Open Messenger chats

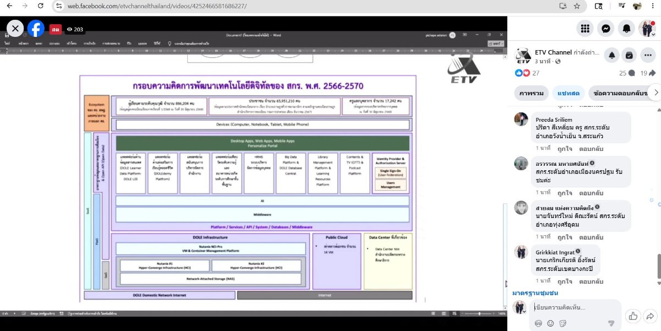coord(605,29)
